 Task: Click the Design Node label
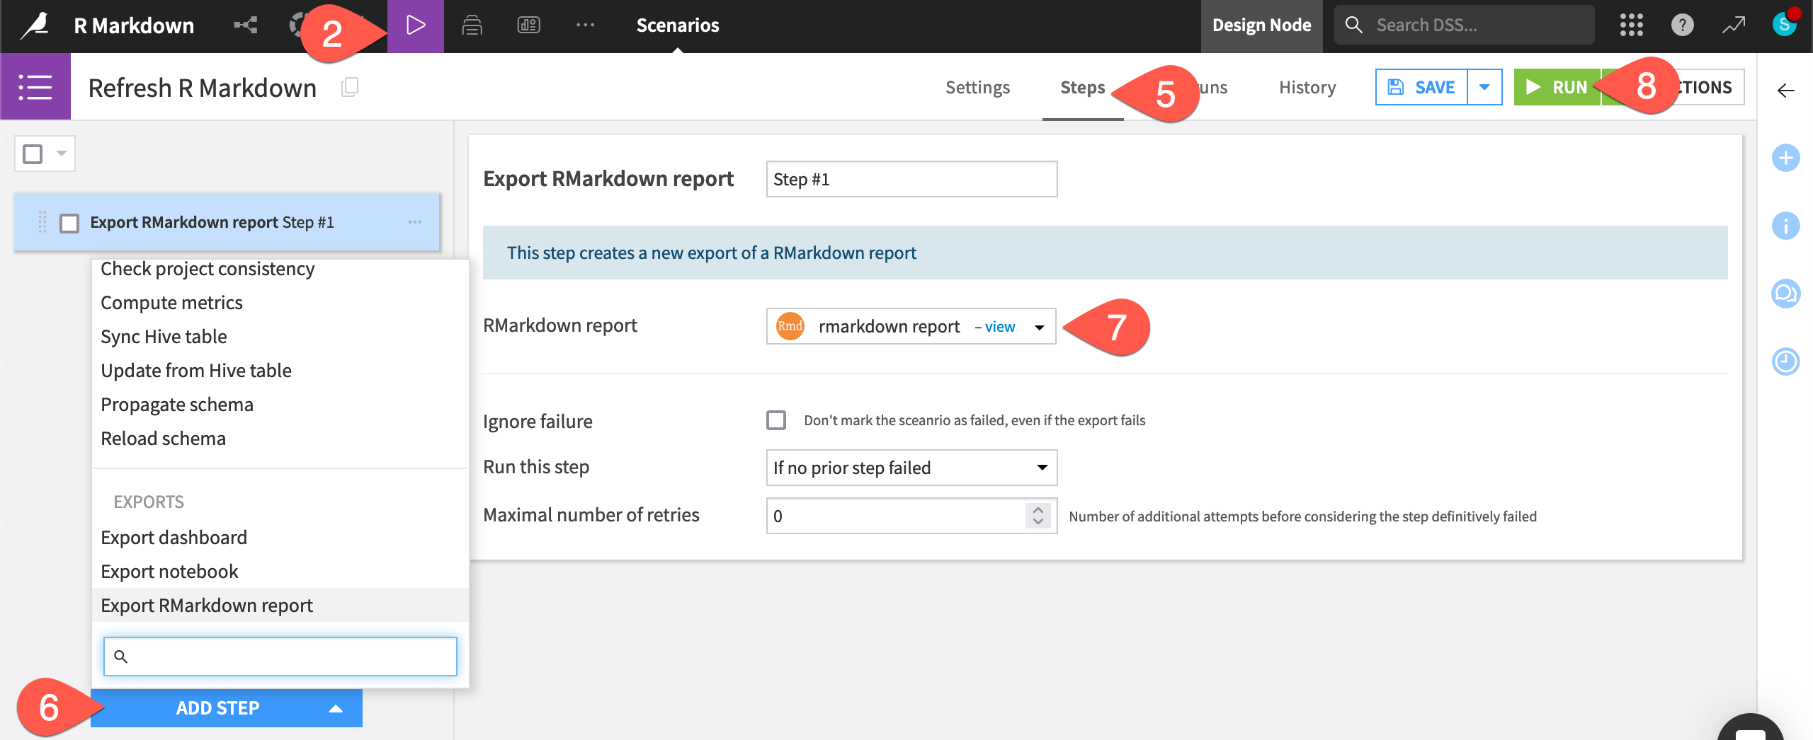[1261, 25]
